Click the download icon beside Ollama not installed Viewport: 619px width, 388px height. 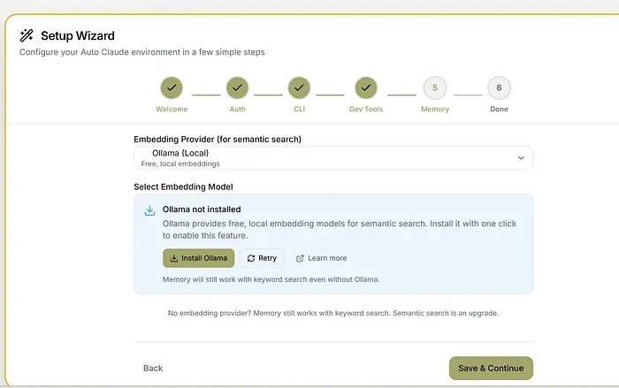(149, 210)
